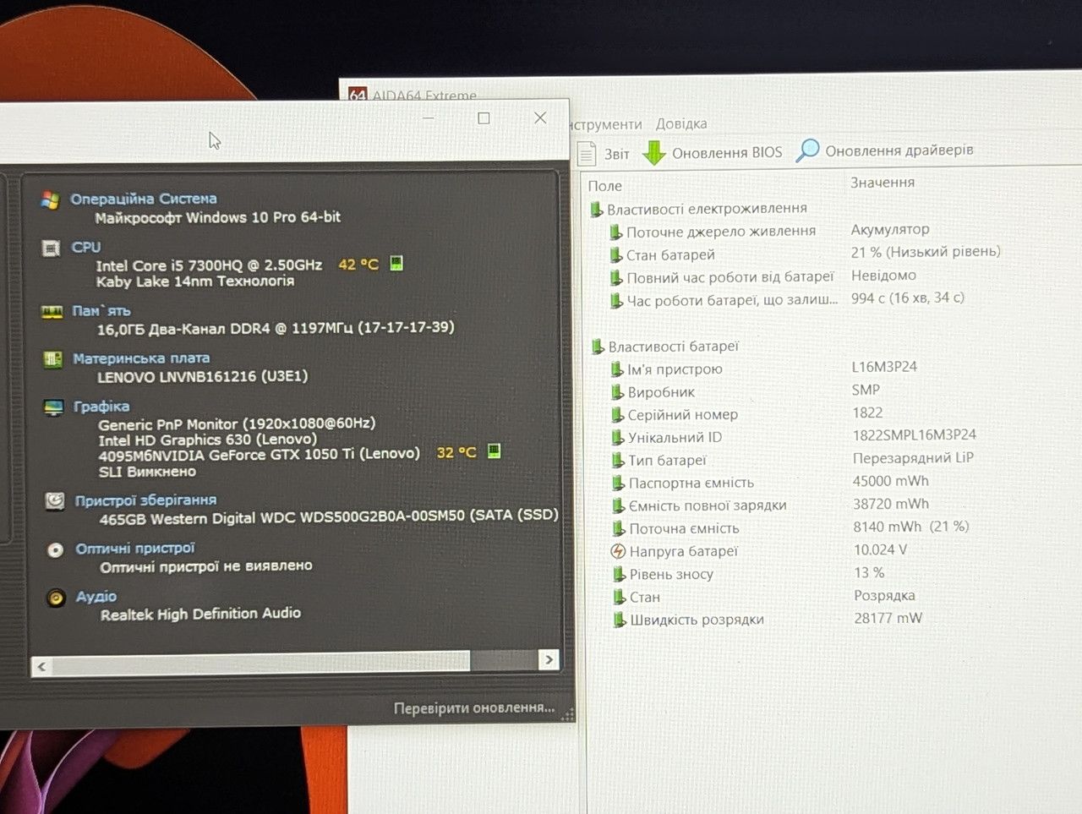This screenshot has width=1082, height=814.
Task: Click the 10.024 V voltage value
Action: pos(880,549)
